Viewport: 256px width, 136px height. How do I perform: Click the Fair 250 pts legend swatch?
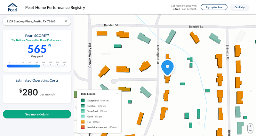pos(83,122)
